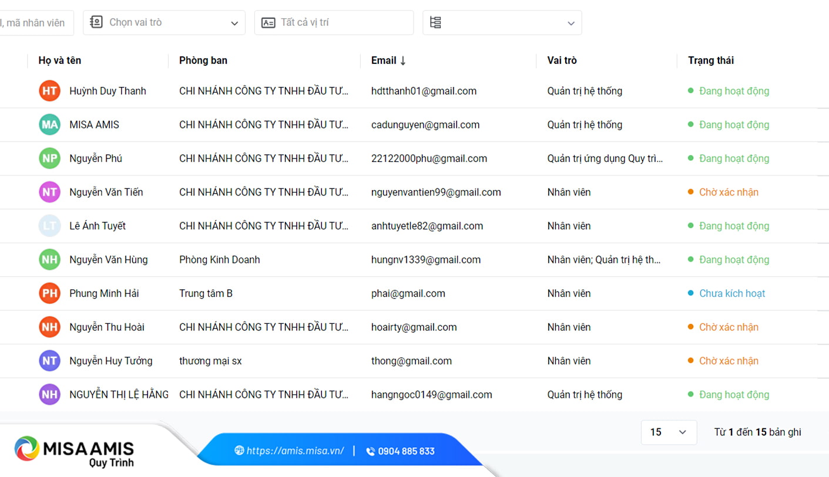Screen dimensions: 829x477
Task: Click Nhân viên; Quản trị hệ th... role cell
Action: pyautogui.click(x=604, y=259)
